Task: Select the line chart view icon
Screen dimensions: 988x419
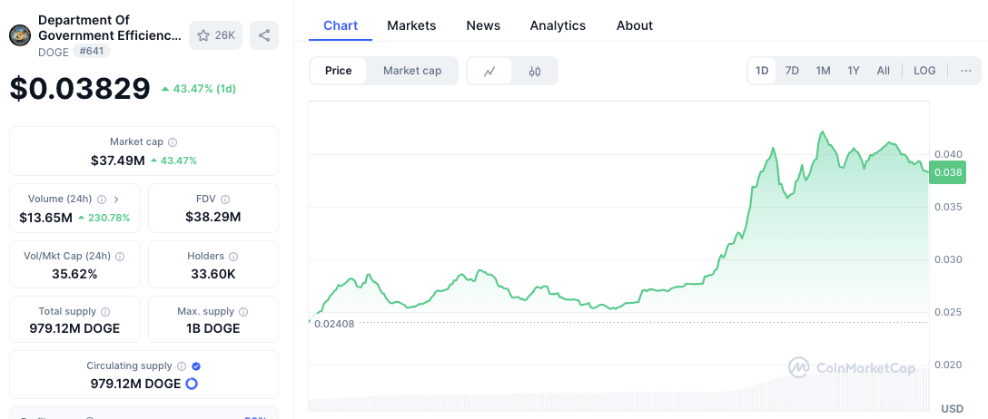Action: point(489,71)
